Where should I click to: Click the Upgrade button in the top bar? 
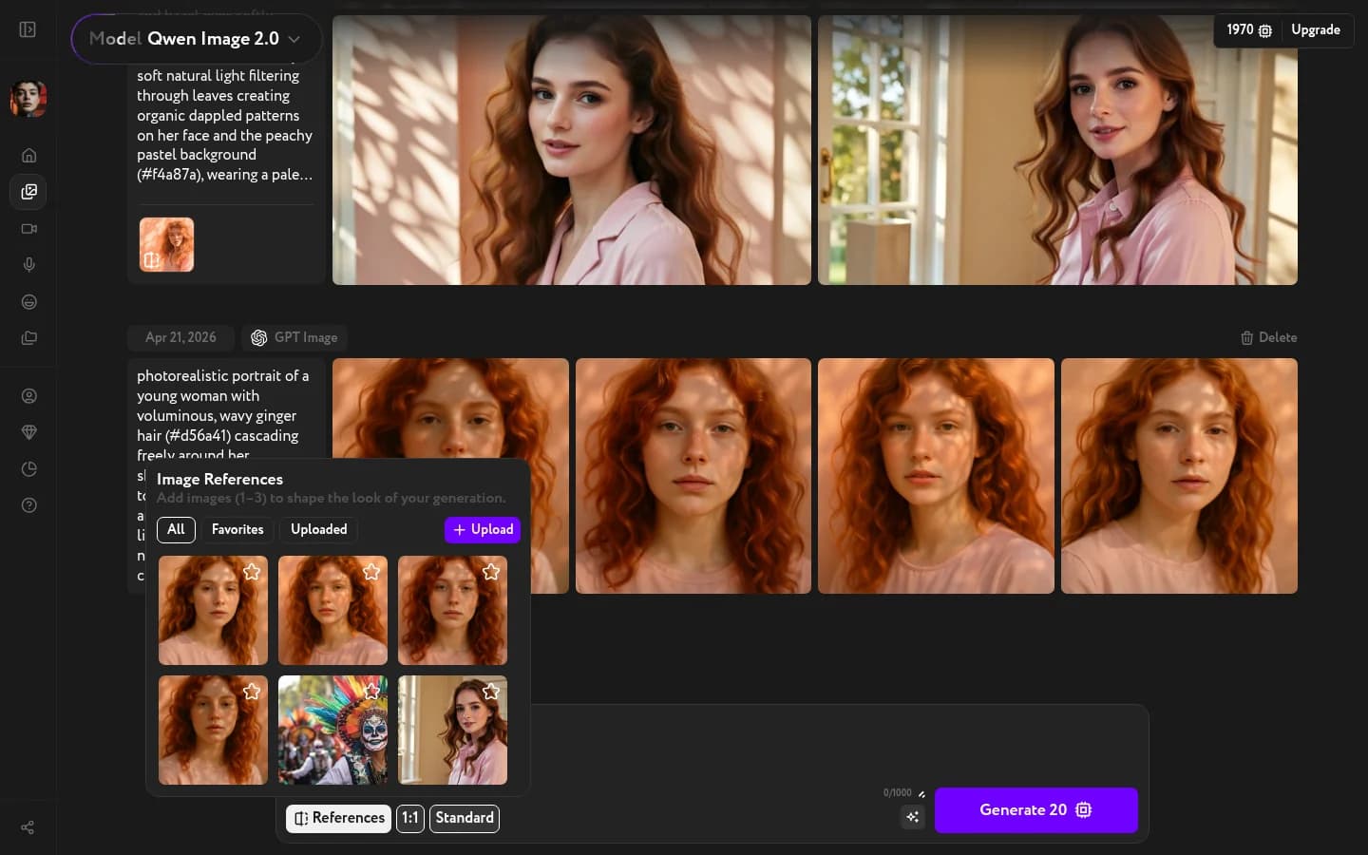click(1316, 29)
